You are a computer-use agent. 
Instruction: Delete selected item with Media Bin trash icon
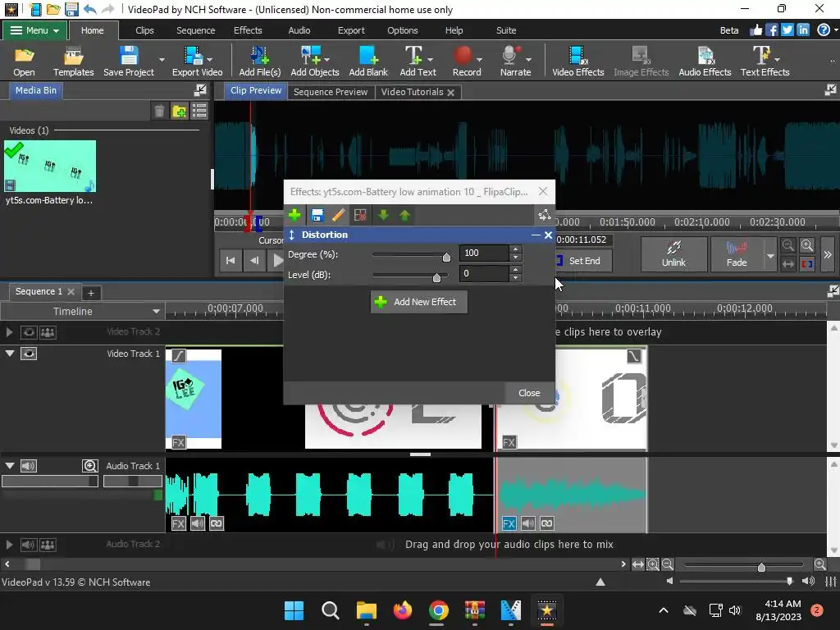[x=159, y=112]
